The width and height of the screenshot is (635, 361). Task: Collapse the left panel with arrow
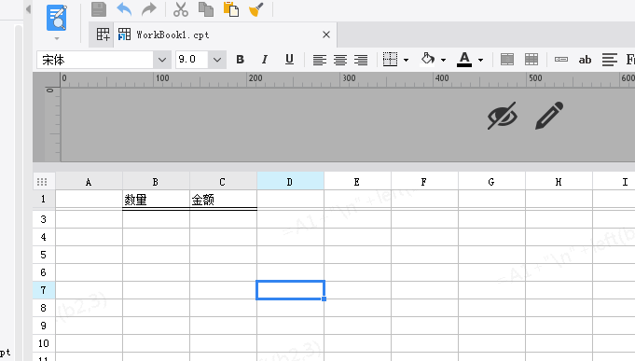pyautogui.click(x=28, y=9)
